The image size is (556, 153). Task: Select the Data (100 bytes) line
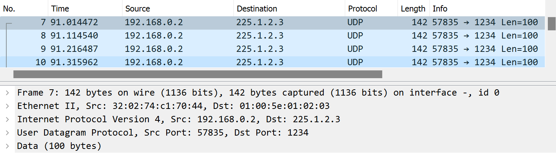click(x=59, y=146)
